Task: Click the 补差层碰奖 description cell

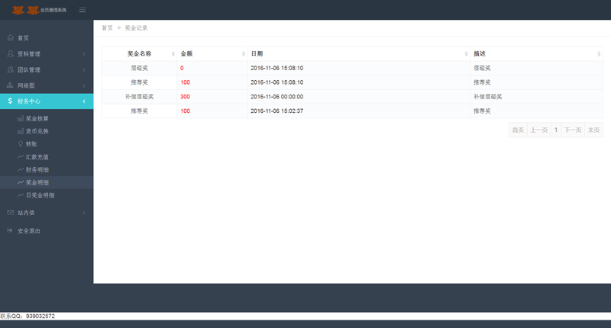Action: point(536,97)
